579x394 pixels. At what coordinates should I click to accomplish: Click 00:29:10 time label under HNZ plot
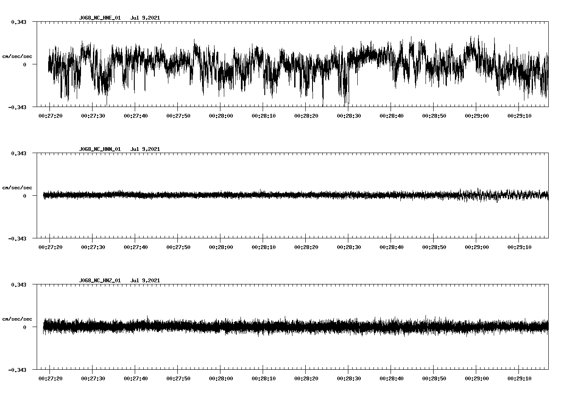[x=519, y=378]
